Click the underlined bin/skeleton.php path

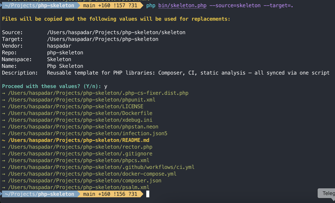tap(182, 6)
